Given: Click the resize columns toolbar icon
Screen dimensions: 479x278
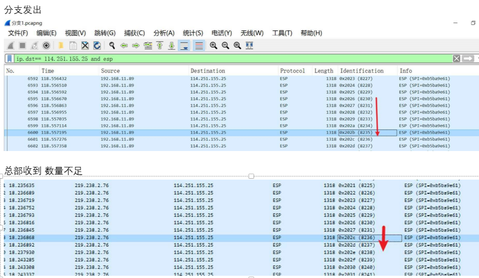Looking at the screenshot, I should 249,45.
